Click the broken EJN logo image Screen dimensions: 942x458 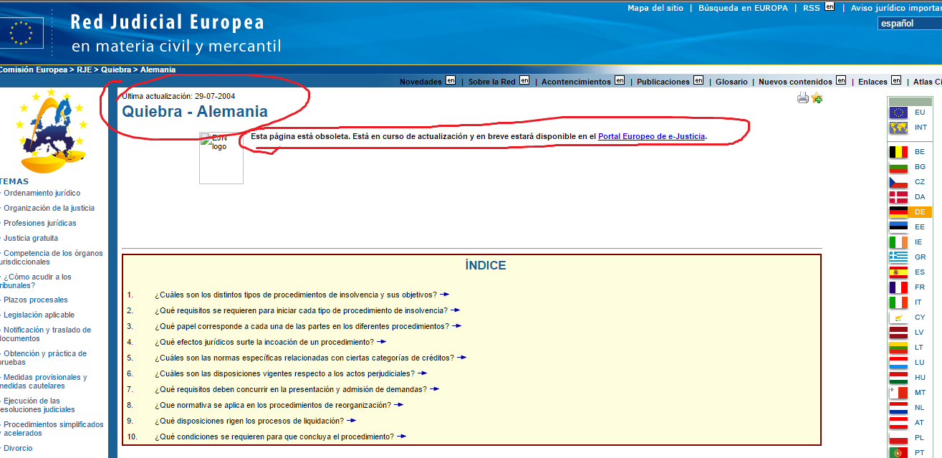(x=221, y=158)
